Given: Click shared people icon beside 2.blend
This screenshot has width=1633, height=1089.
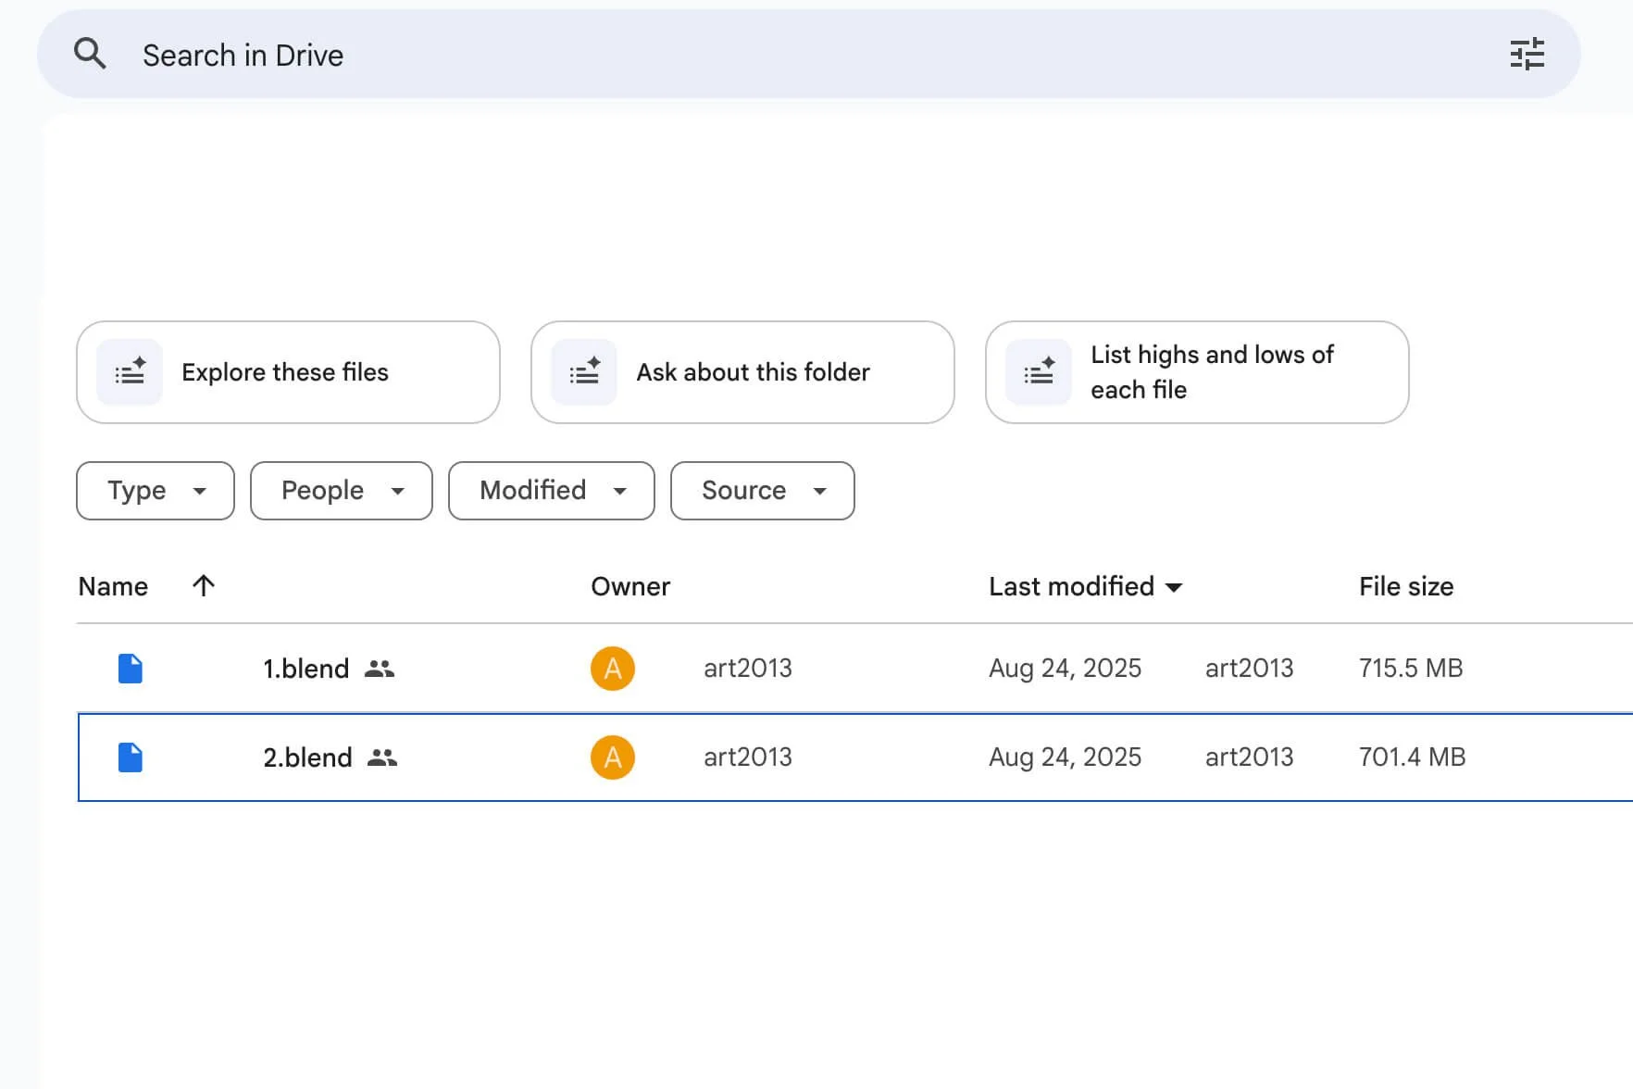Looking at the screenshot, I should coord(382,757).
